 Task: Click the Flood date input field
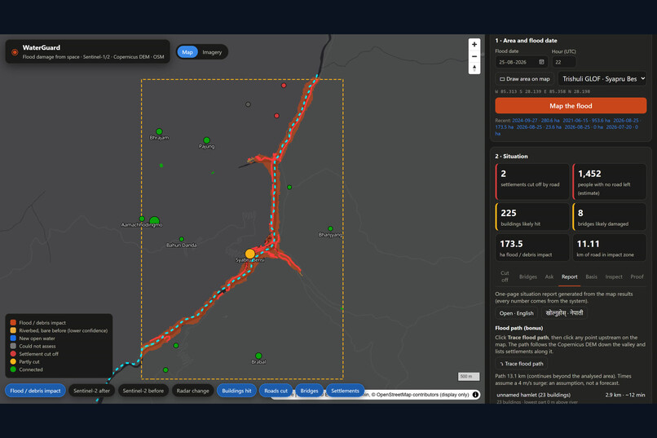(522, 62)
